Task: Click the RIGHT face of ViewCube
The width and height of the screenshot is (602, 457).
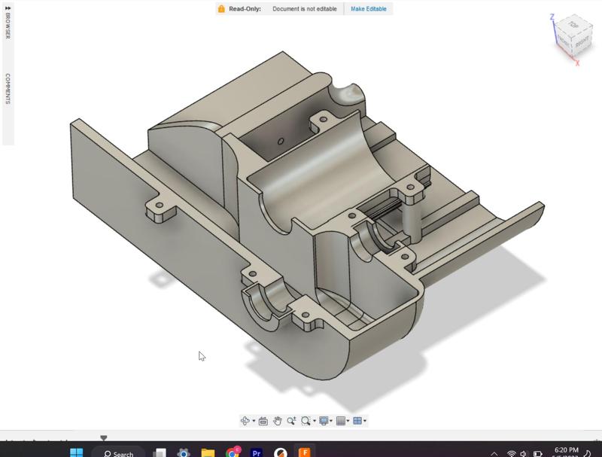Action: [582, 42]
